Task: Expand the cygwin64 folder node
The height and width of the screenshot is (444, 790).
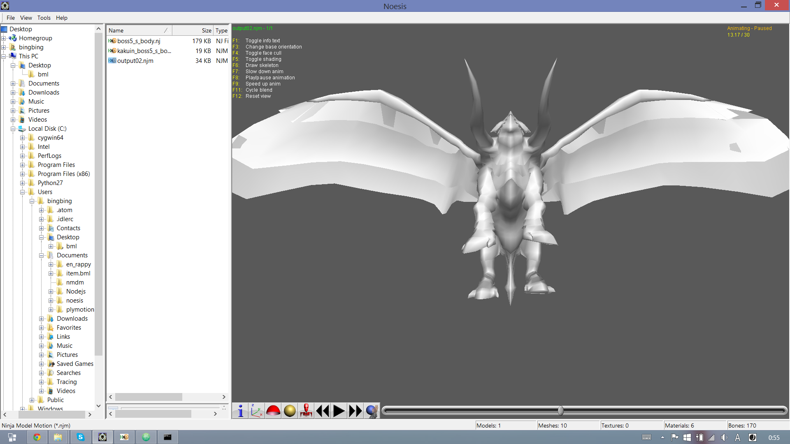Action: 23,138
